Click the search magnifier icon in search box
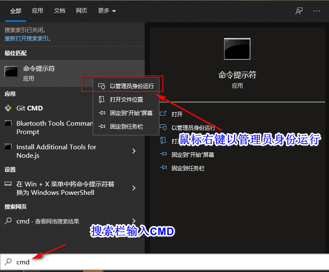Viewport: 329px width, 272px height. point(8,261)
